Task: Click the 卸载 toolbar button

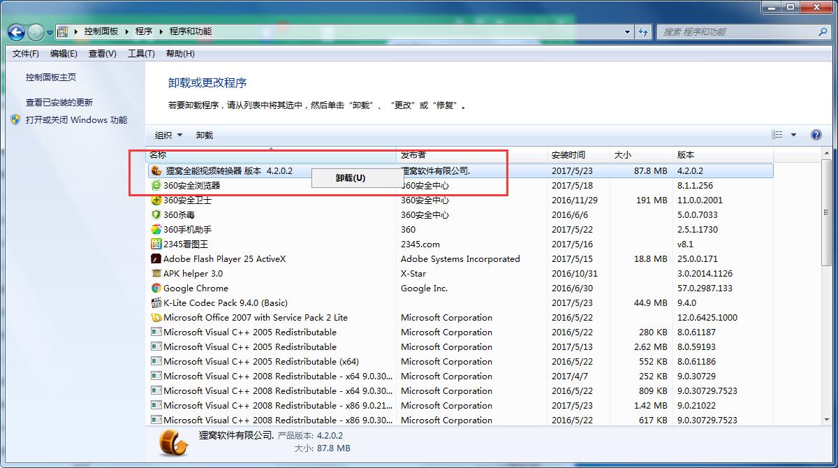Action: tap(205, 136)
